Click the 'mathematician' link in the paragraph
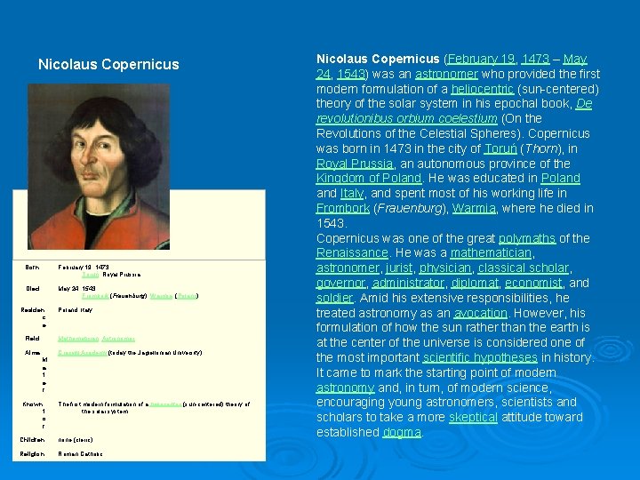 [491, 253]
